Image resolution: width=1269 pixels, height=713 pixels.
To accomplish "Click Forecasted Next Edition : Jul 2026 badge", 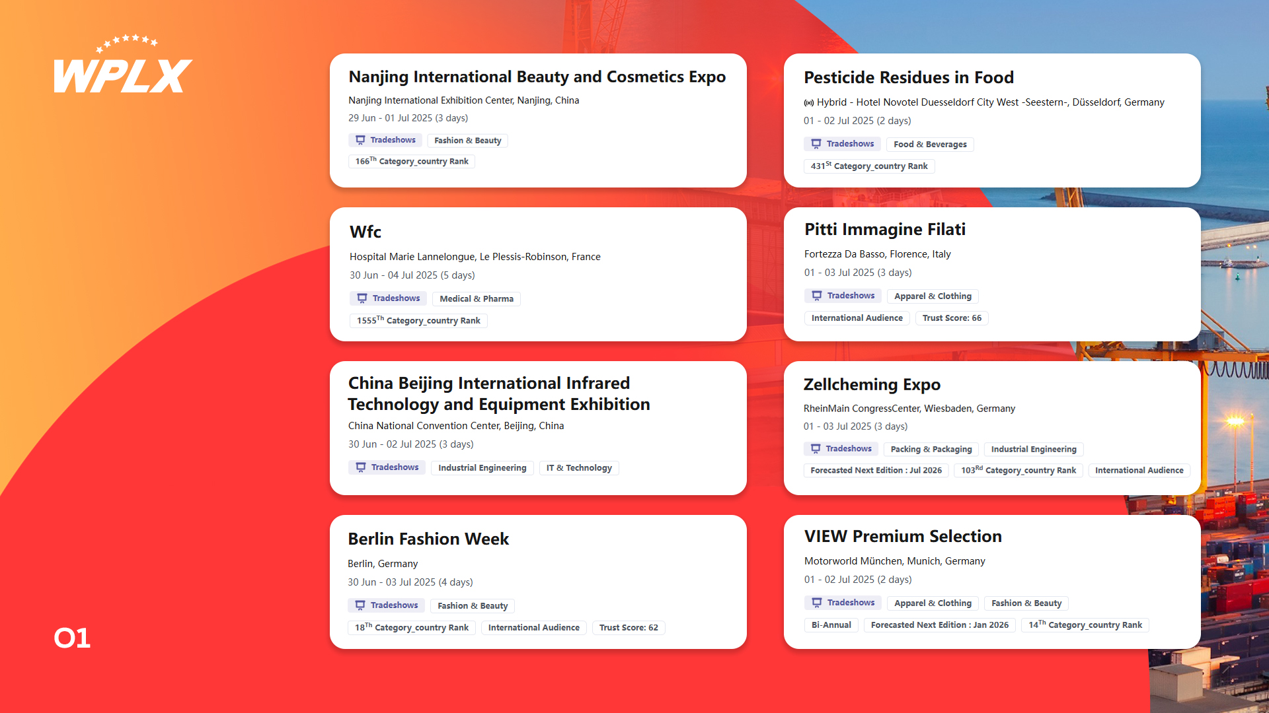I will 876,471.
